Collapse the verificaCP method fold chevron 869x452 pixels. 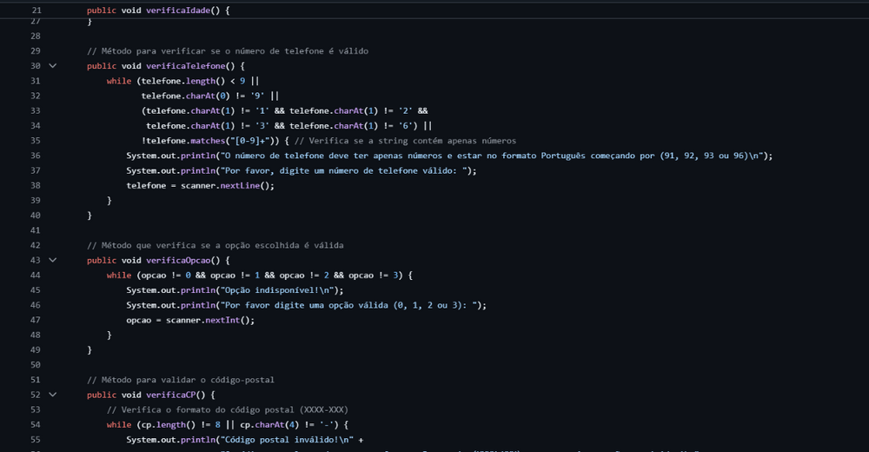[x=52, y=395]
